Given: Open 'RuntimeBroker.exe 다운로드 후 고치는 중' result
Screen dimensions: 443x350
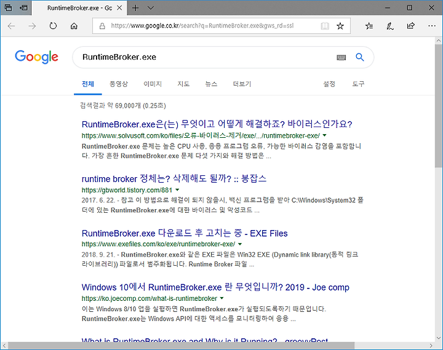Looking at the screenshot, I should click(x=185, y=233).
